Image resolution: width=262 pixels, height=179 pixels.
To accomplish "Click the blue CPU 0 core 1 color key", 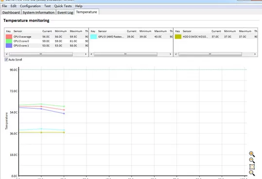I will (x=9, y=45).
